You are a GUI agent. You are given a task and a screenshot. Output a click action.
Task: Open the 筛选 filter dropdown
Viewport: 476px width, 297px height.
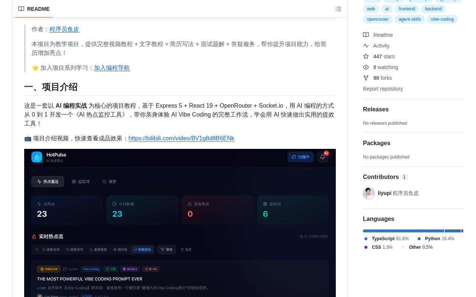coord(167,249)
